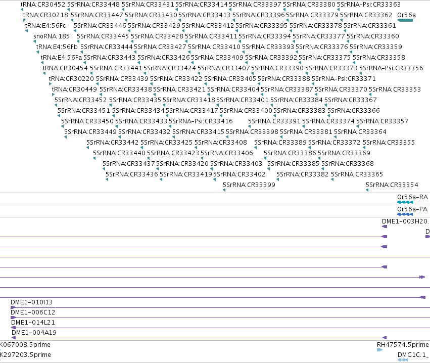This screenshot has width=430, height=363.
Task: Open the Or56a gene label
Action: [406, 15]
